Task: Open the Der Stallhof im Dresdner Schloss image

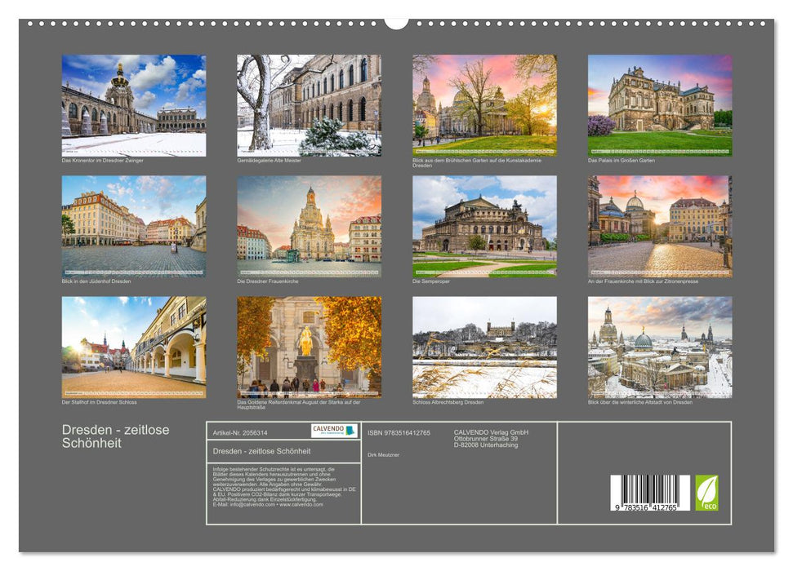Action: point(132,347)
